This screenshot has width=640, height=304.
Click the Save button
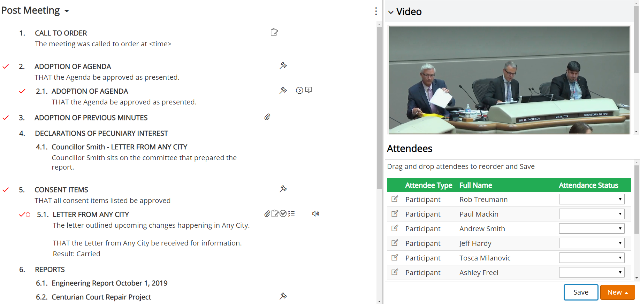pos(581,292)
